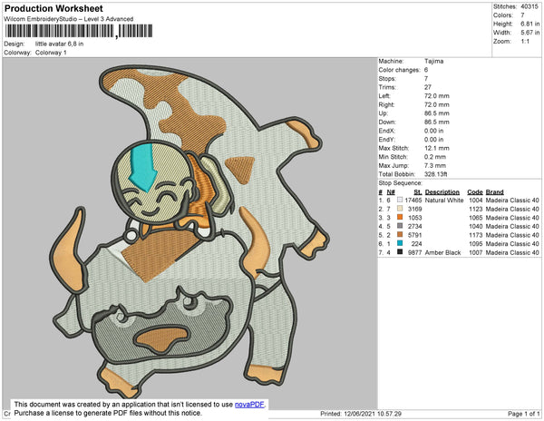This screenshot has width=544, height=421.
Task: Click the Zoom value "1:1"
Action: 525,42
